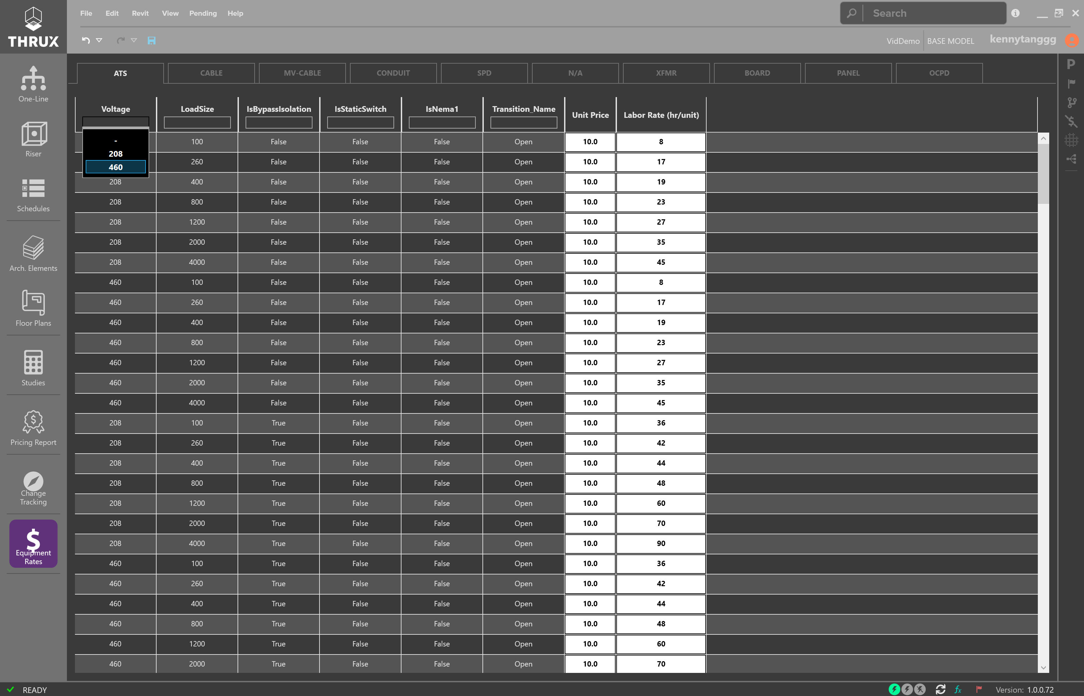Click the fx formula icon in status bar

(958, 689)
